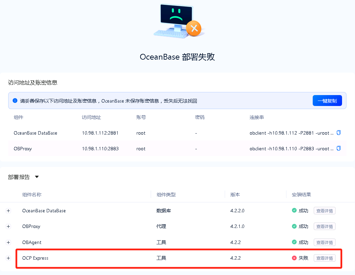Click the OceanBase 部署失败 title text
This screenshot has height=275, width=355.
(177, 57)
